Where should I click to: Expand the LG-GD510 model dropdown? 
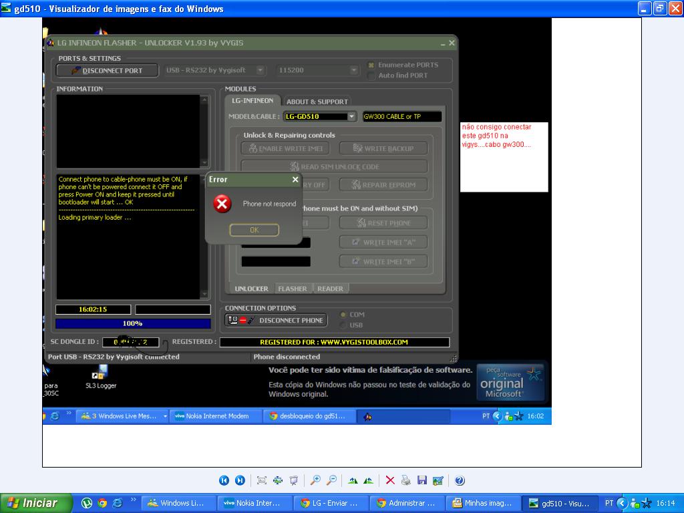click(351, 116)
